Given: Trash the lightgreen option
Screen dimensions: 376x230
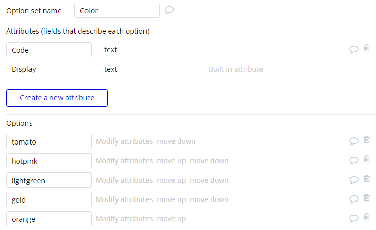Looking at the screenshot, I should [367, 179].
